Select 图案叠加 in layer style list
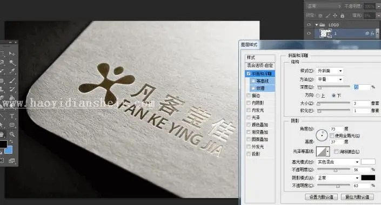This screenshot has height=205, width=381. pos(260,140)
